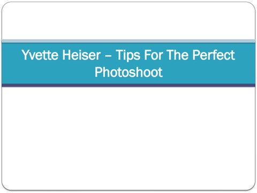This screenshot has height=193, width=257.
Task: Select the light blue stripe above the banner
Action: point(128,41)
